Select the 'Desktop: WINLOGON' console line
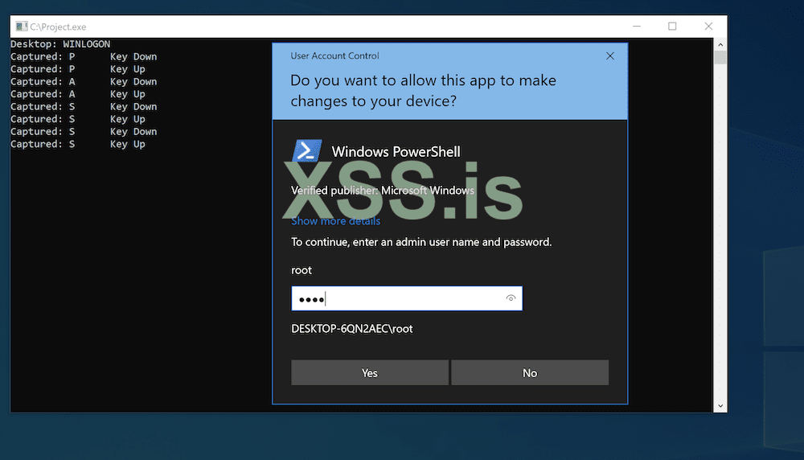The image size is (804, 460). pos(60,44)
